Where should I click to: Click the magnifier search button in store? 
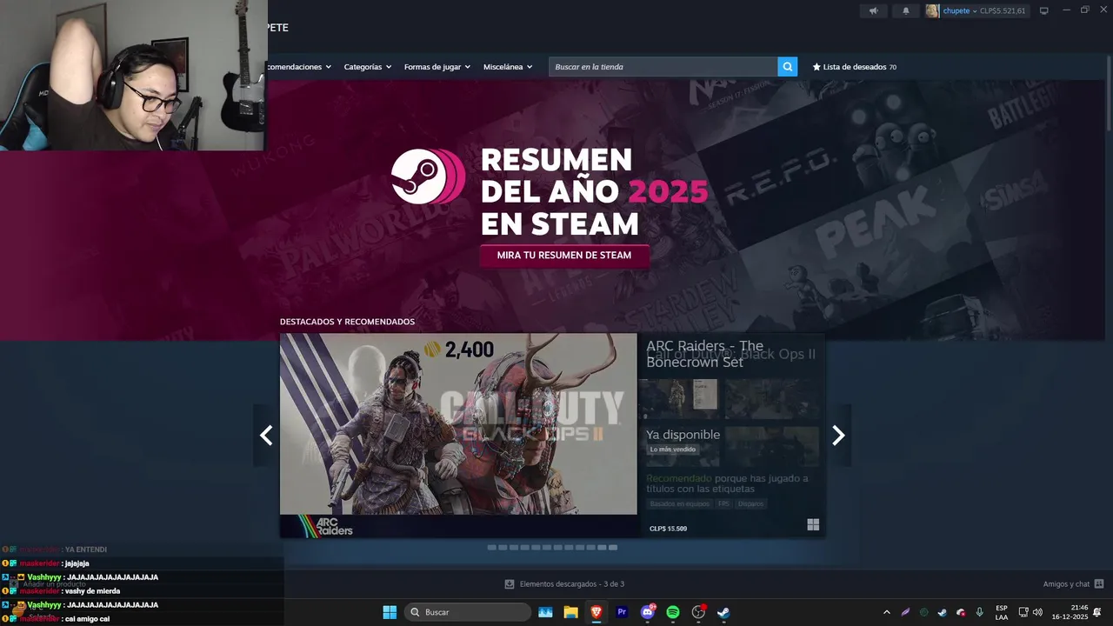787,67
